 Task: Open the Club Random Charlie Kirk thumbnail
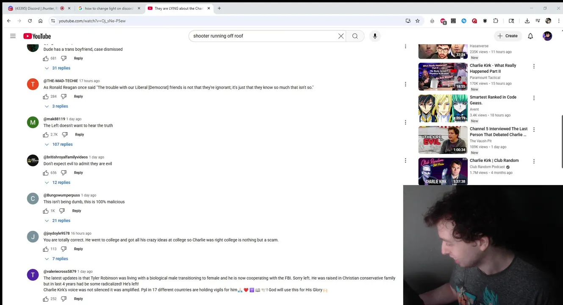tap(443, 172)
